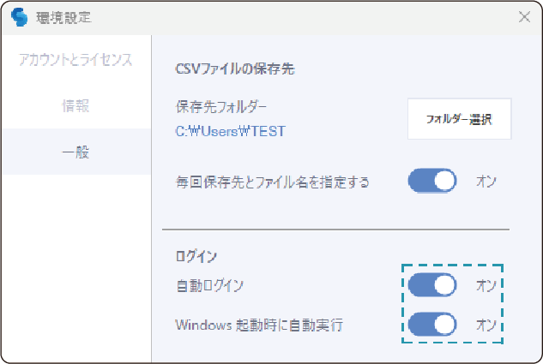The height and width of the screenshot is (364, 543).
Task: Close the 環境設定 window
Action: [524, 17]
